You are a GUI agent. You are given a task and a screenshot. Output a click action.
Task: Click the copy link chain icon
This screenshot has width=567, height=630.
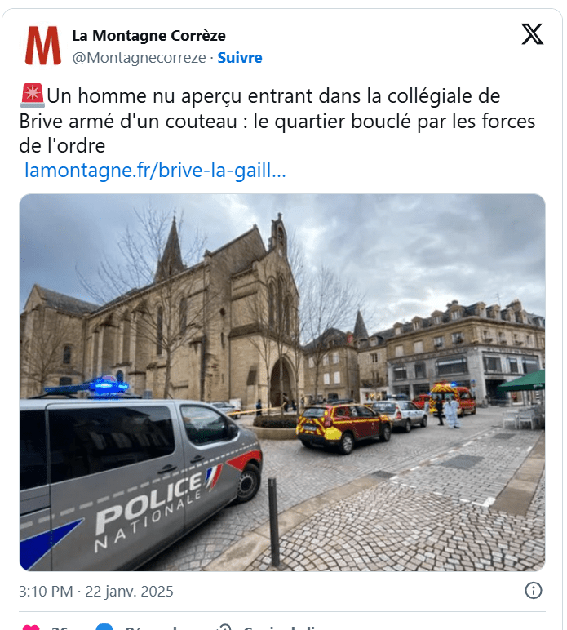[x=224, y=628]
